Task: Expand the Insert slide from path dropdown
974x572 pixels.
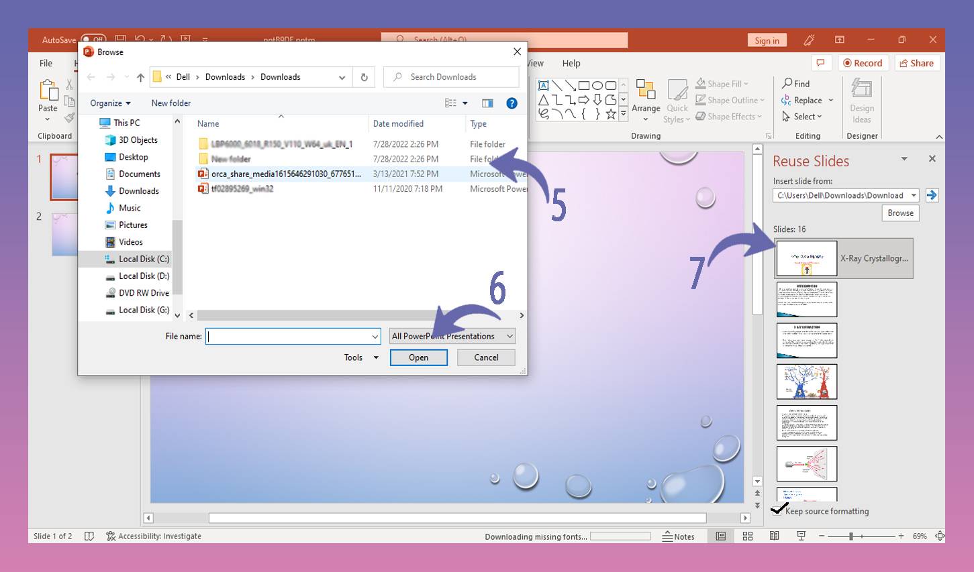Action: pos(914,195)
